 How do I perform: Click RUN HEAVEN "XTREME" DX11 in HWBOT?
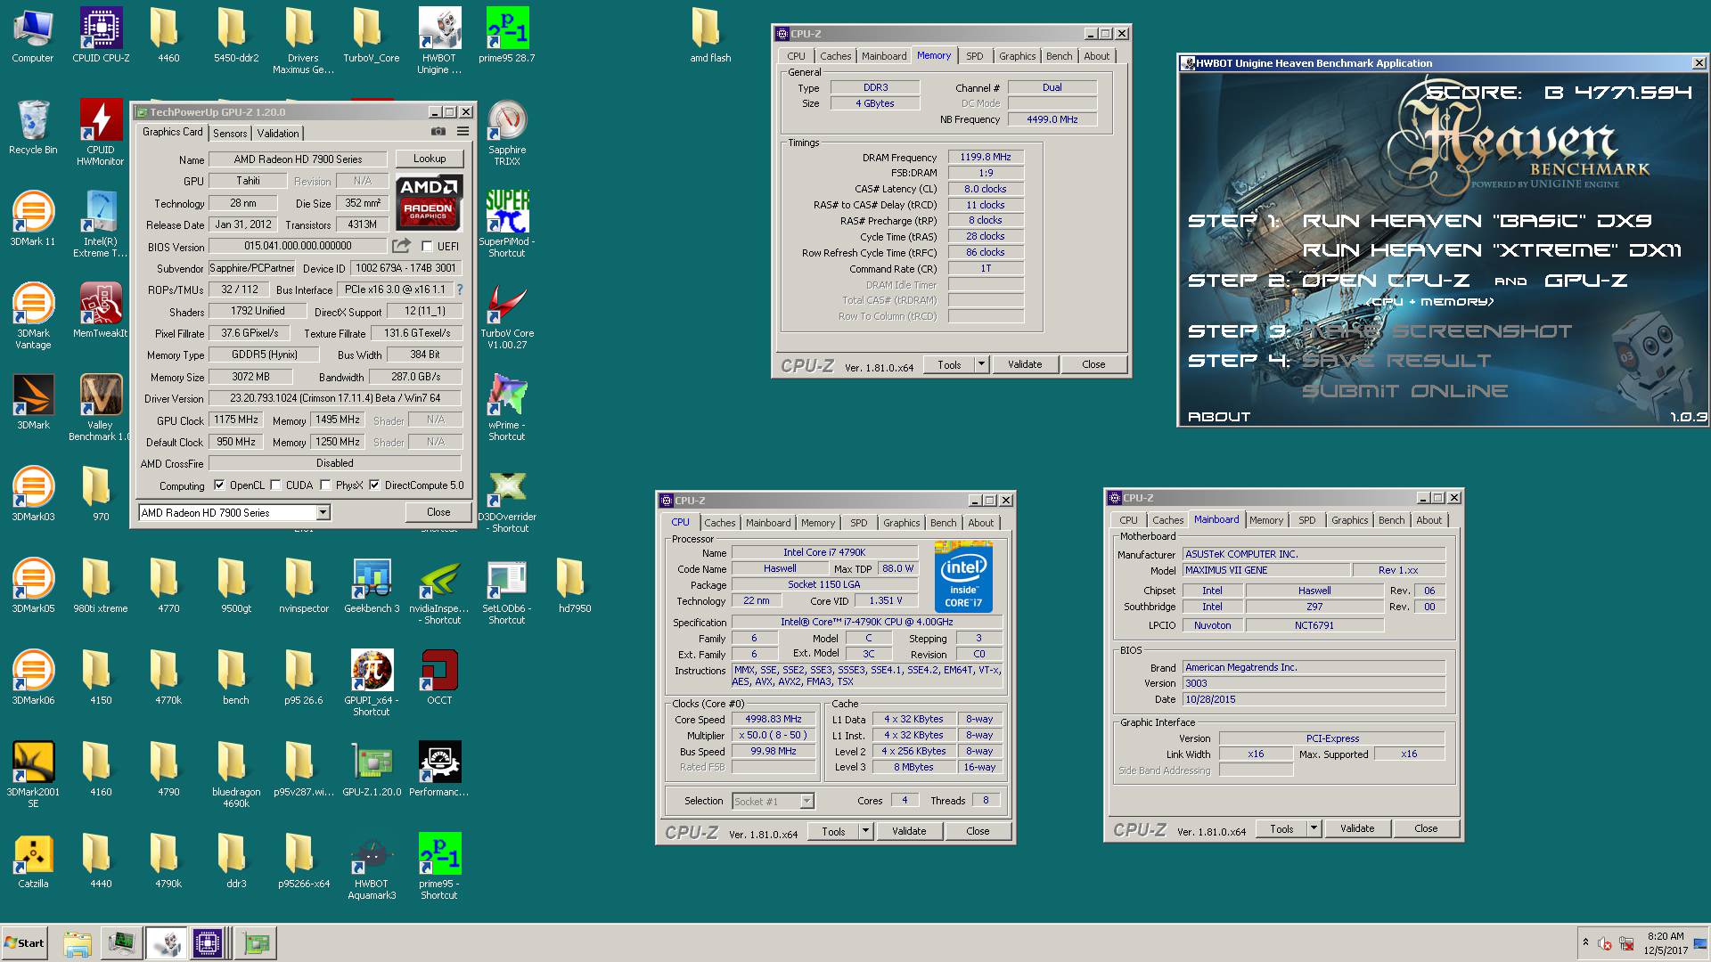pos(1492,250)
